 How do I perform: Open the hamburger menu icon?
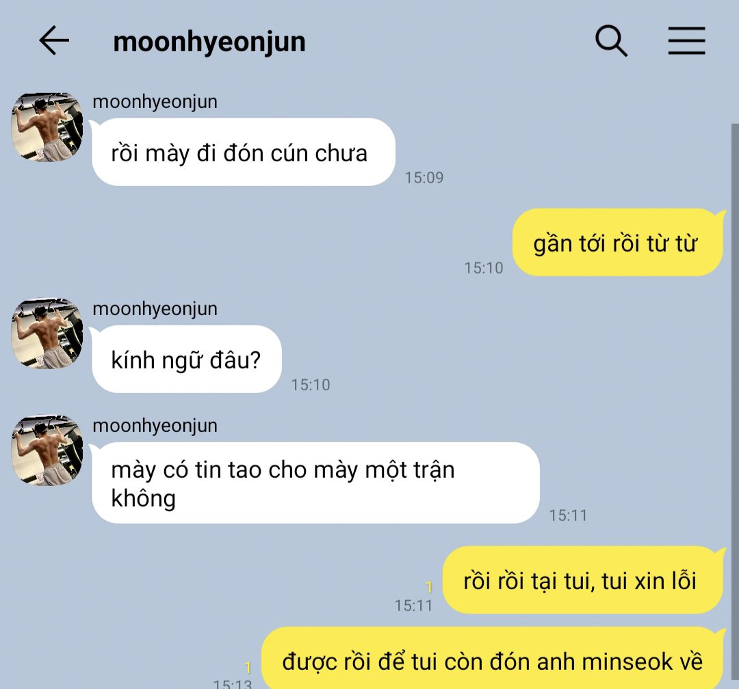point(687,41)
